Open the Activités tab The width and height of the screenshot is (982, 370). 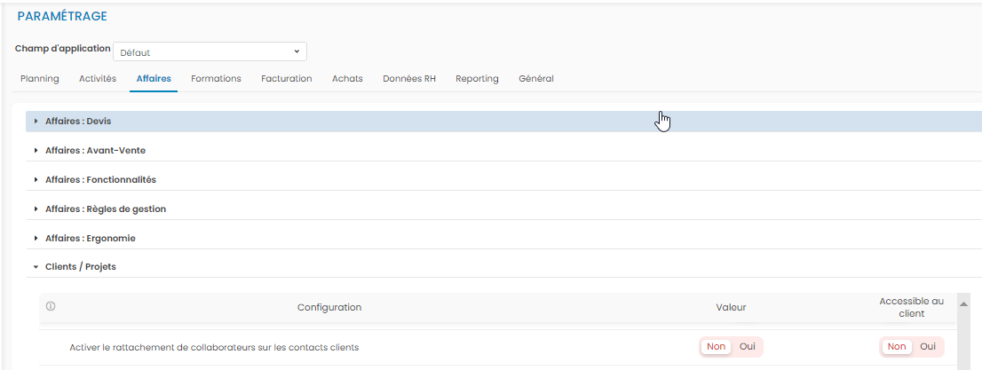click(98, 79)
